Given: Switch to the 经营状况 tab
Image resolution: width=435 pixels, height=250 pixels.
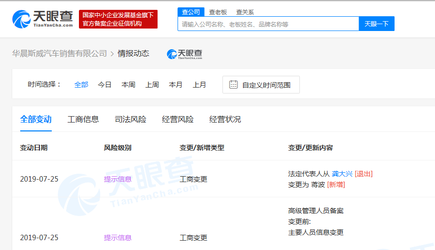Looking at the screenshot, I should click(x=225, y=119).
